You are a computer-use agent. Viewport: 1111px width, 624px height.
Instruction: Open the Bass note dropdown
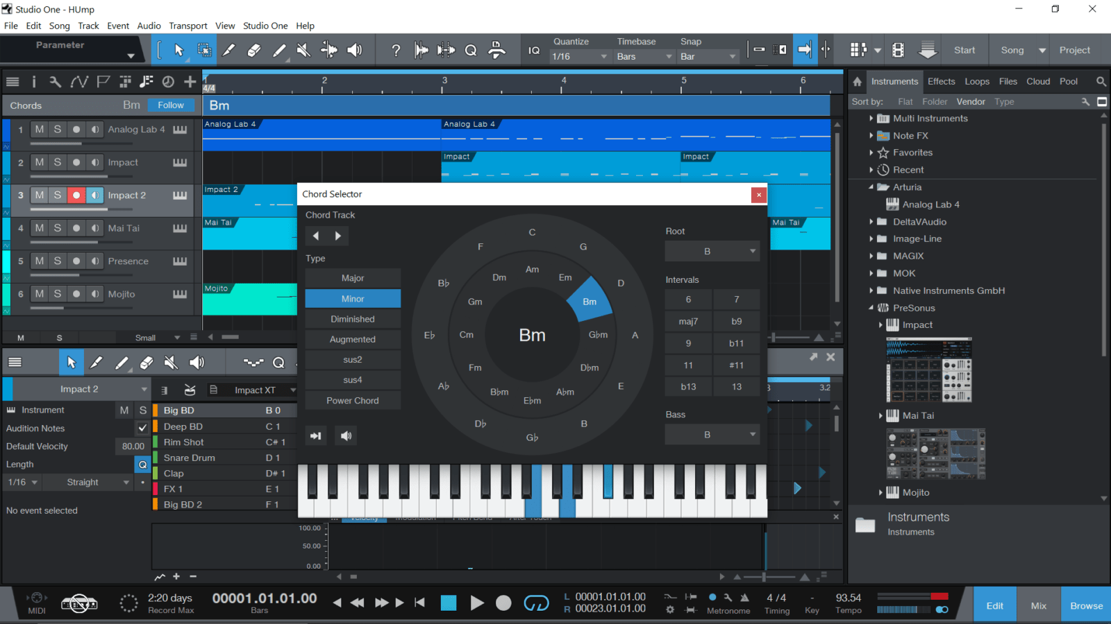point(712,435)
